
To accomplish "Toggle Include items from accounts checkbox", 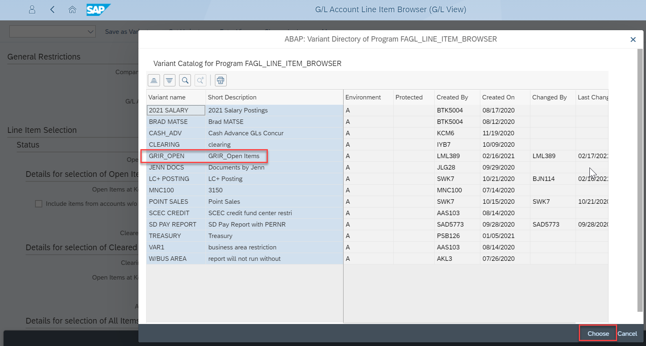I will (x=39, y=204).
